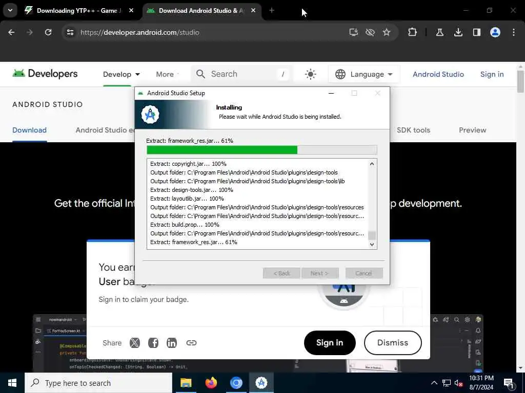Image resolution: width=525 pixels, height=393 pixels.
Task: Open the Chrome Labs flask icon
Action: (440, 32)
